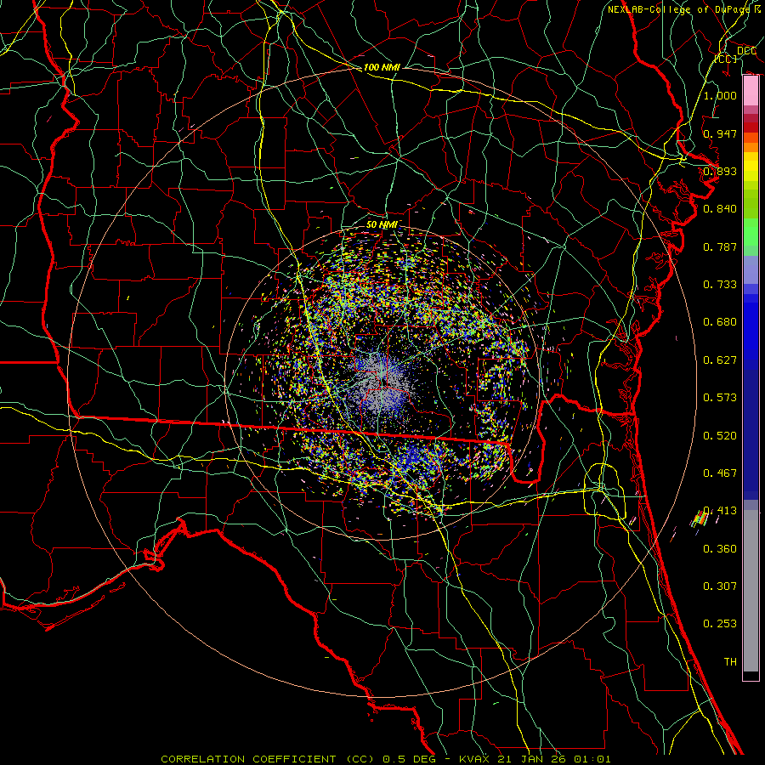Image resolution: width=765 pixels, height=765 pixels.
Task: Click the 0.413 legend value
Action: 720,511
